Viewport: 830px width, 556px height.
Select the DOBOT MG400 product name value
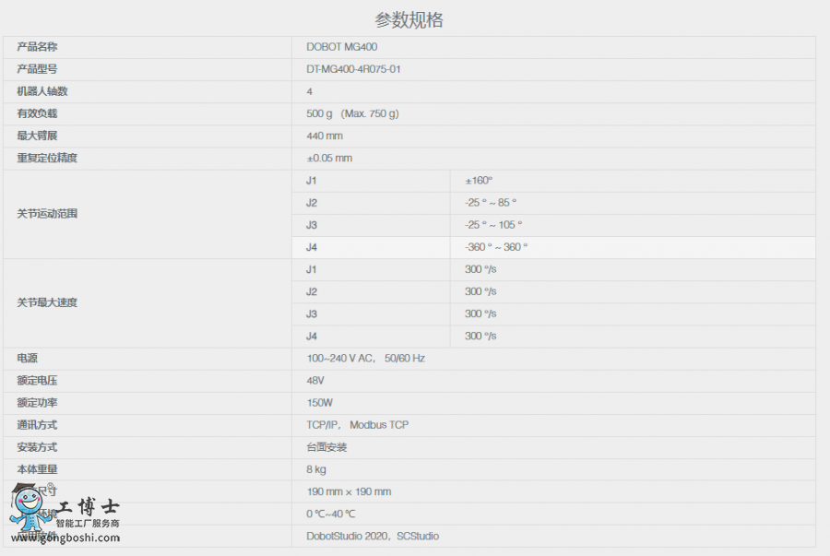click(x=341, y=47)
